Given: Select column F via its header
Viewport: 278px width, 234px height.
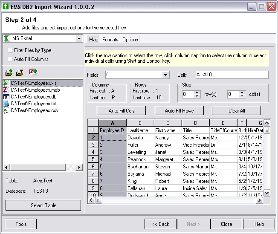Looking at the screenshot, I should tap(242, 123).
